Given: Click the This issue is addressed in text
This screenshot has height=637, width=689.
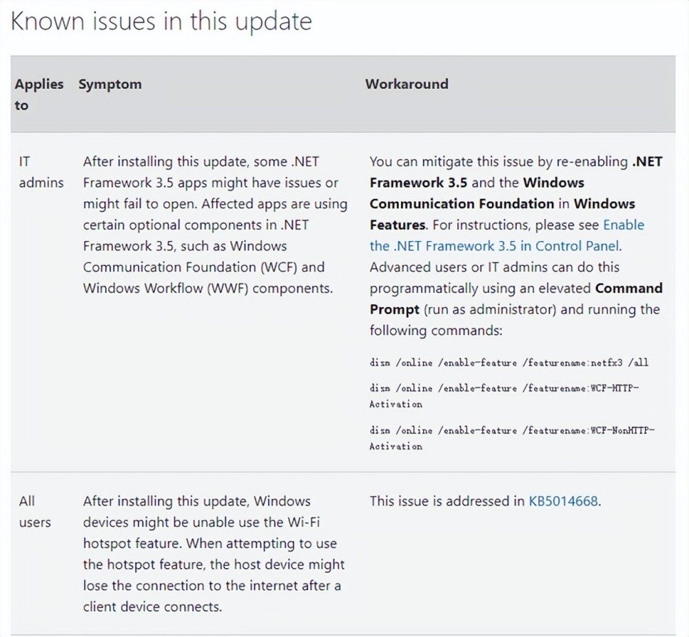Looking at the screenshot, I should point(446,501).
